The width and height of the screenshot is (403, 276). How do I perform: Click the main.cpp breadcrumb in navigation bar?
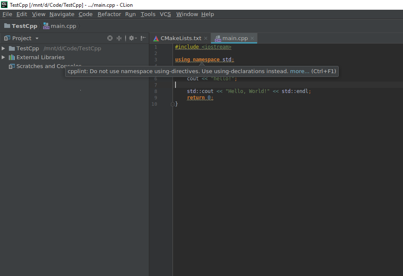[60, 26]
